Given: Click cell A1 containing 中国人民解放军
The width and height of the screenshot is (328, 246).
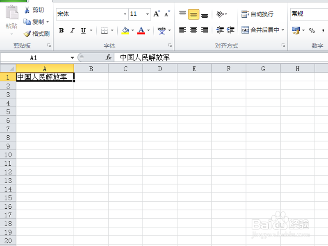Looking at the screenshot, I should (45, 77).
